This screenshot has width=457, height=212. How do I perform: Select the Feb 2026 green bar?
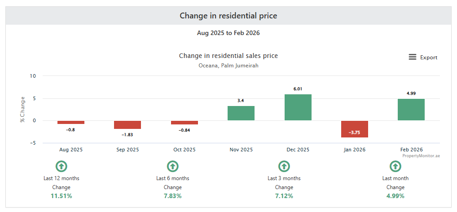pyautogui.click(x=411, y=110)
